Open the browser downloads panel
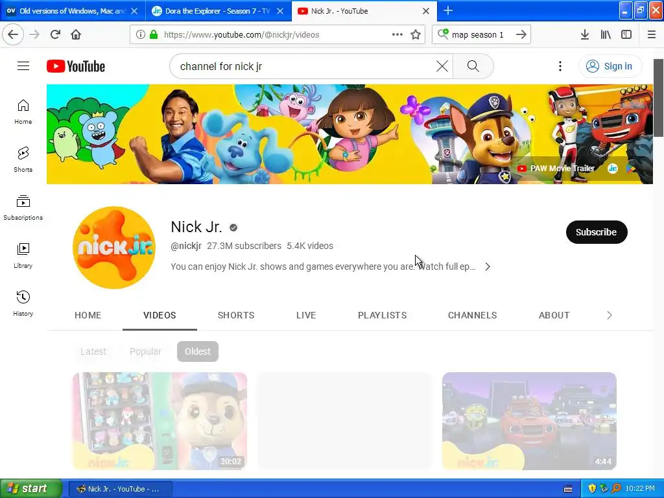664x498 pixels. point(584,34)
